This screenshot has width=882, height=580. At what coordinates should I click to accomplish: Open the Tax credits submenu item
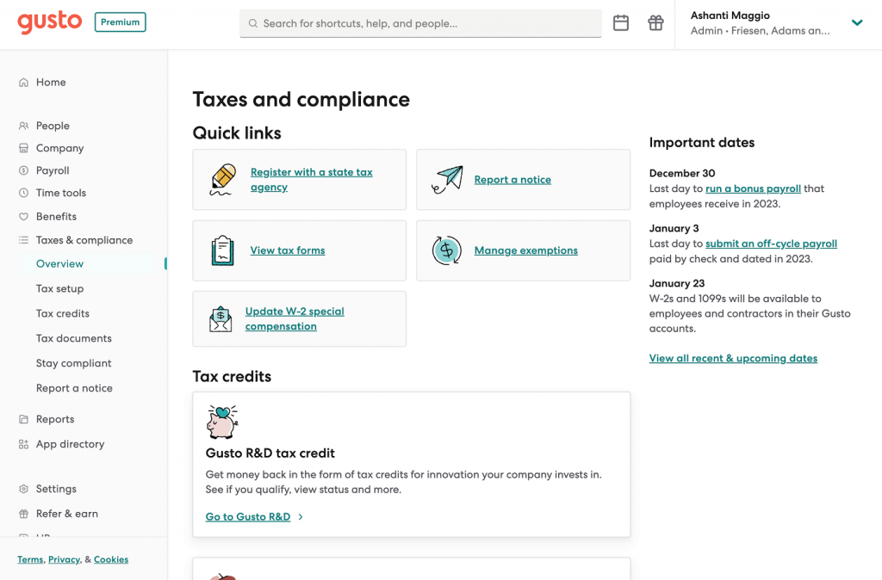tap(62, 313)
